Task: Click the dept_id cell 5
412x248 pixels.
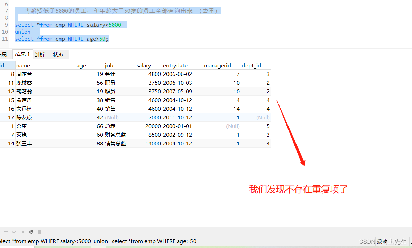Action: [x=256, y=126]
